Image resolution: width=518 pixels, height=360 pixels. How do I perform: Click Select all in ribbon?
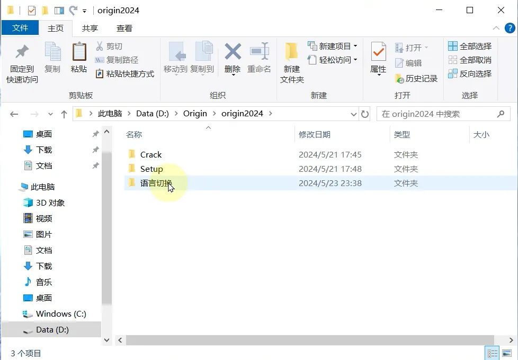(470, 46)
